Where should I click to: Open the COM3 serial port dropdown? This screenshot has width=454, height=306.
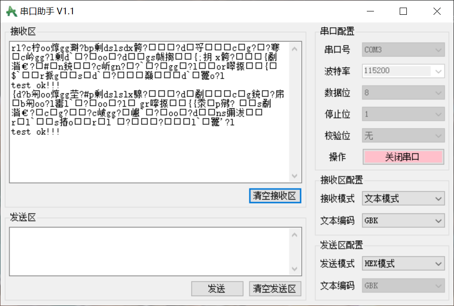click(403, 50)
